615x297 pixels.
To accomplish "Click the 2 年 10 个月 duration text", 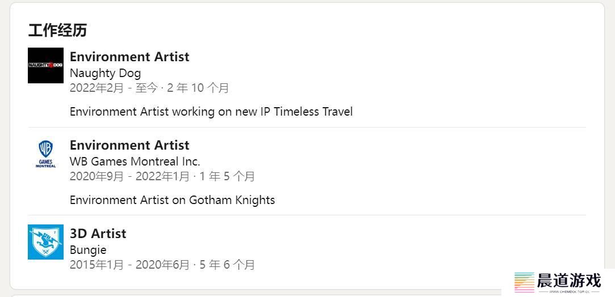I will (x=198, y=88).
